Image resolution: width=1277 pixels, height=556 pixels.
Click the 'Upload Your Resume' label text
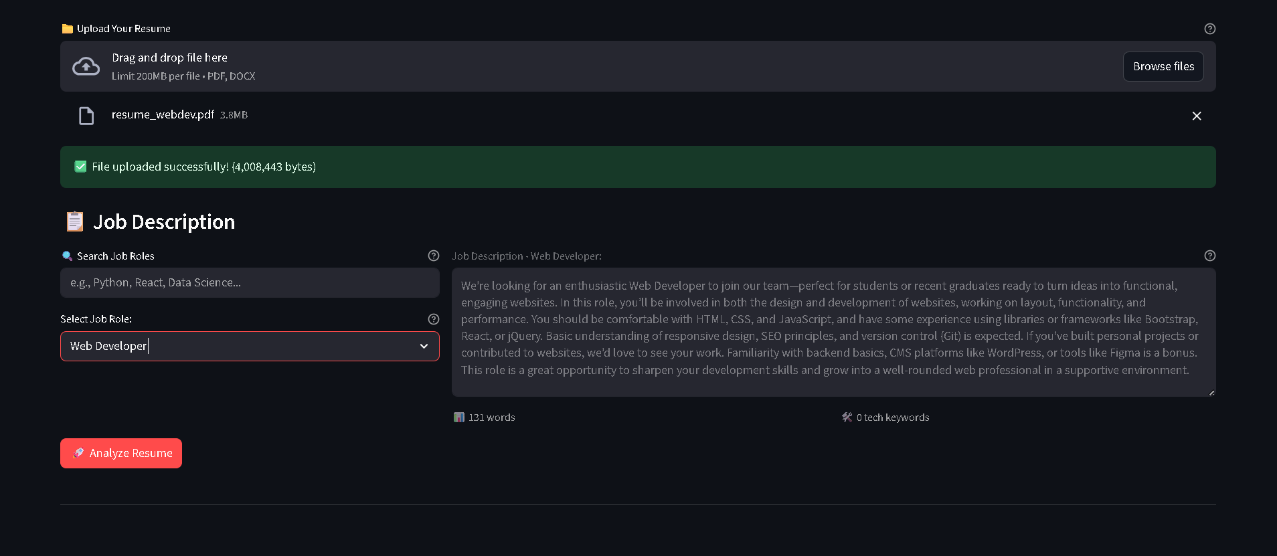124,29
